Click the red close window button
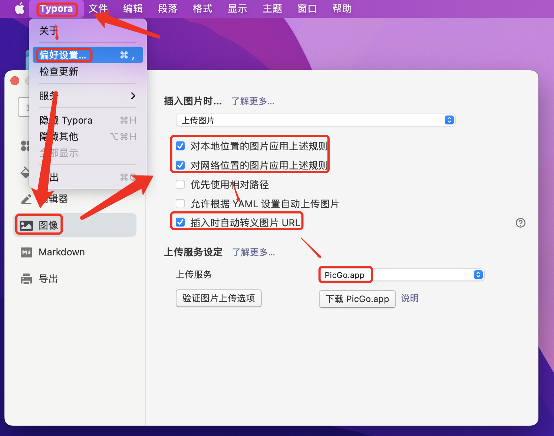554x436 pixels. (x=15, y=81)
